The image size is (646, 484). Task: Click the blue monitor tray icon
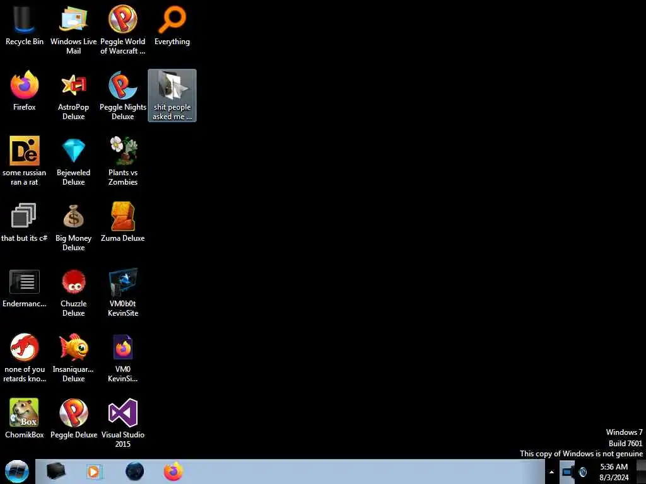tap(568, 471)
